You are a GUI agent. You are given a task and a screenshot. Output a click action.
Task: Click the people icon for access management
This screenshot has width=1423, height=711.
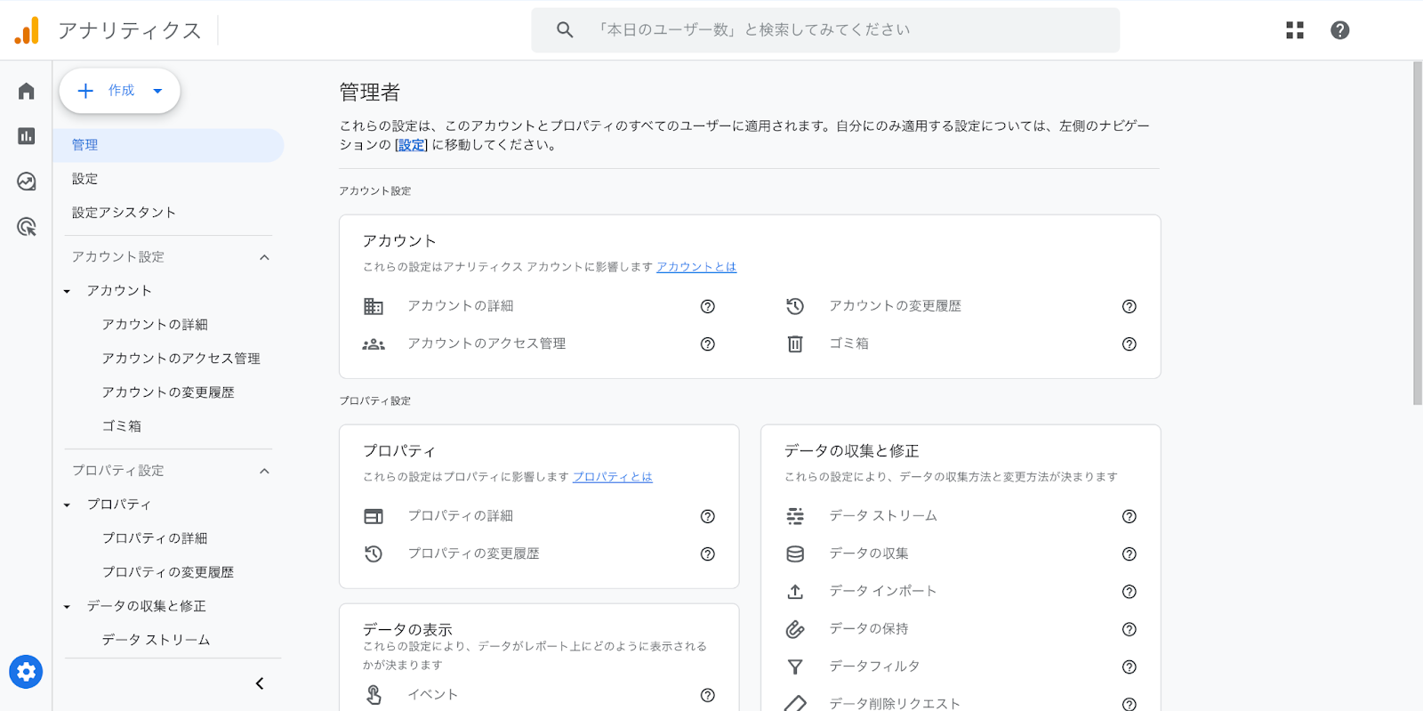click(374, 343)
